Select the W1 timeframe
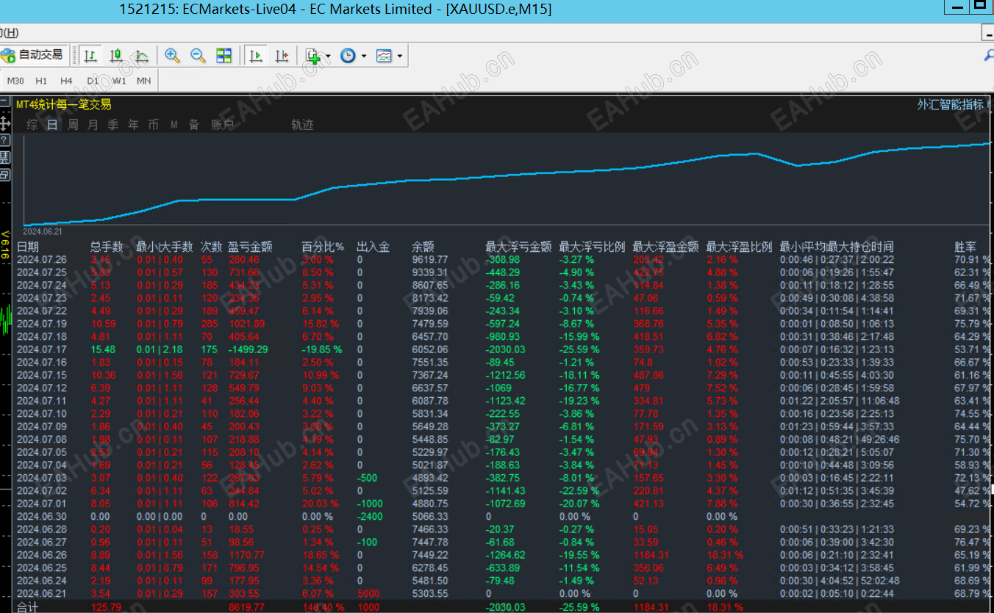Viewport: 994px width, 613px height. 119,81
